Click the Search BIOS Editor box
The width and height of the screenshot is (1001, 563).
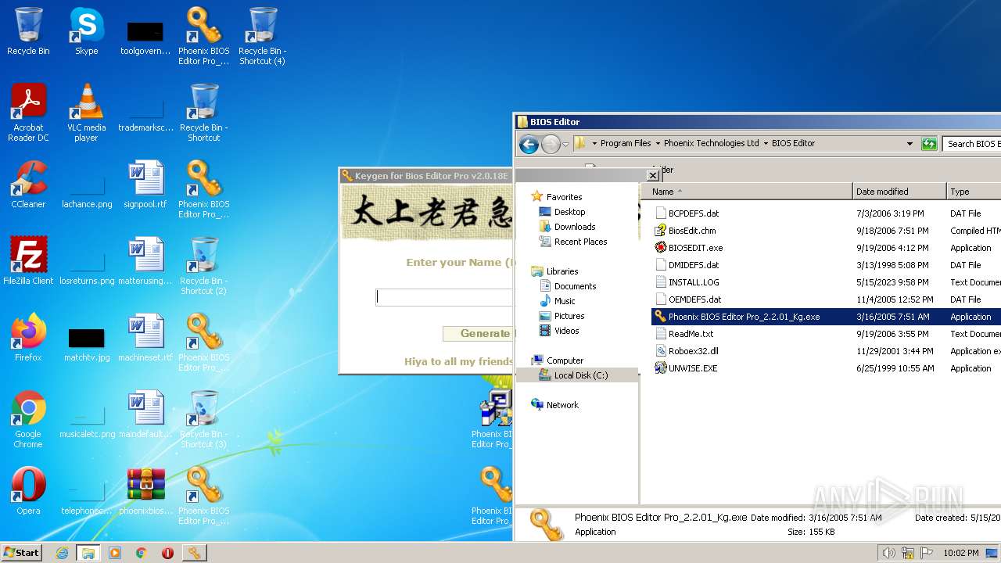[x=972, y=144]
